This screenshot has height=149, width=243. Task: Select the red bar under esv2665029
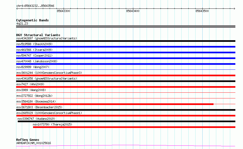[x=126, y=116]
